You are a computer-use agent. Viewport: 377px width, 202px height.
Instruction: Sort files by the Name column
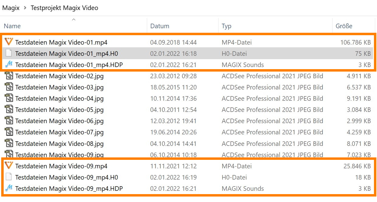(x=12, y=26)
